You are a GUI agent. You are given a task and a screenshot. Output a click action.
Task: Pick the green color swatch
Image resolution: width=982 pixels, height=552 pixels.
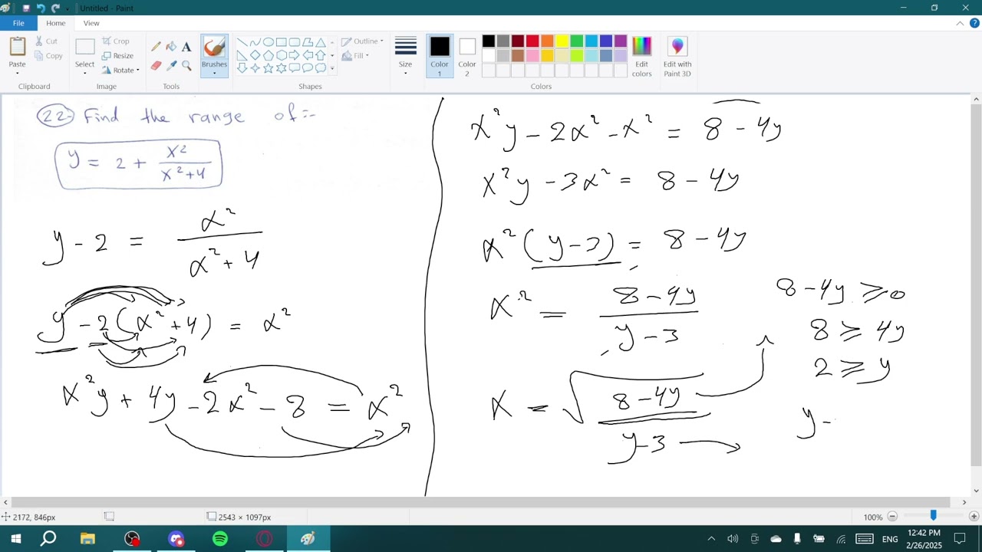click(x=576, y=41)
